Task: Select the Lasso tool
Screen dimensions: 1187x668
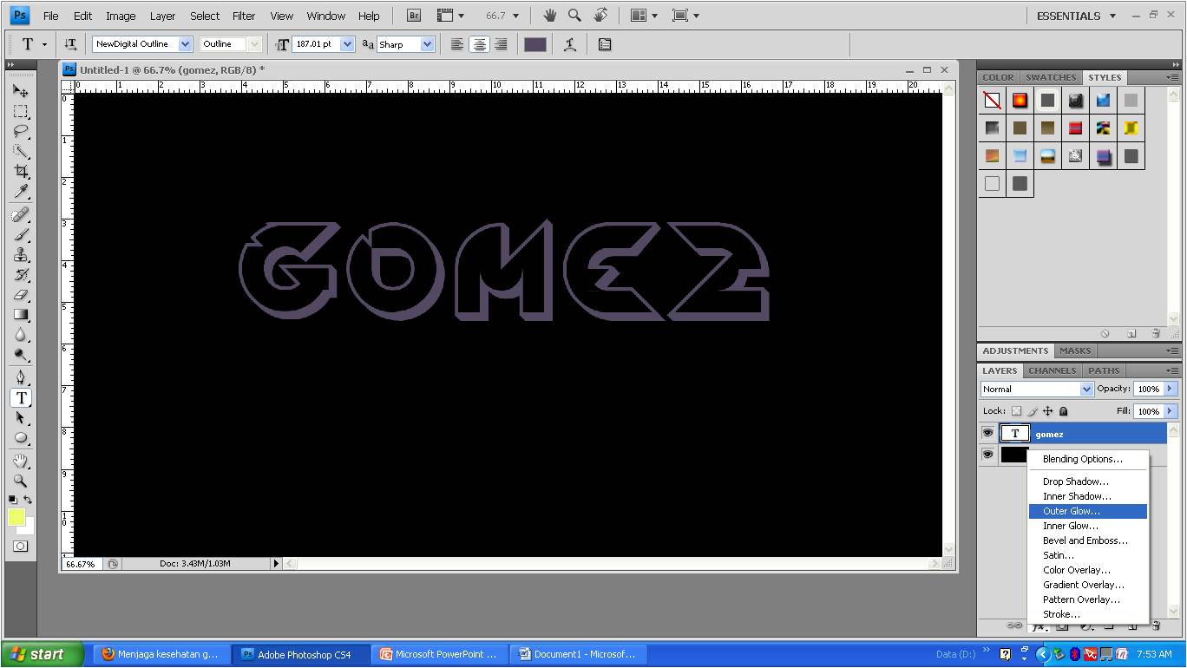Action: pos(21,131)
